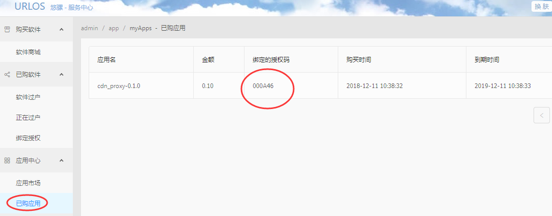Click the 购买软件 shop icon in sidebar
The width and height of the screenshot is (552, 216).
click(7, 30)
